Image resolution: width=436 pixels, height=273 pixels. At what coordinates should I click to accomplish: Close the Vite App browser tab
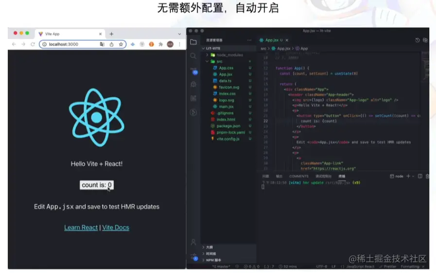pyautogui.click(x=101, y=34)
